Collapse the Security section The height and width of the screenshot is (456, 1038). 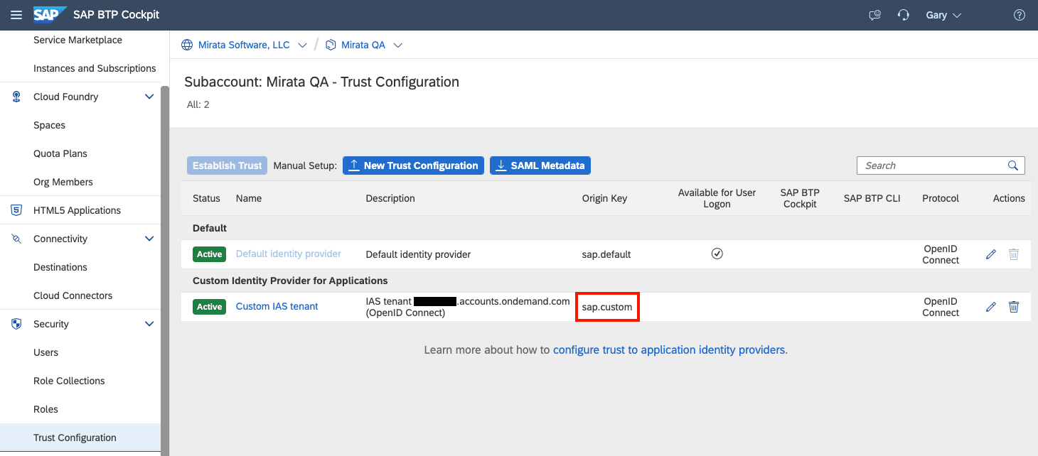(149, 324)
